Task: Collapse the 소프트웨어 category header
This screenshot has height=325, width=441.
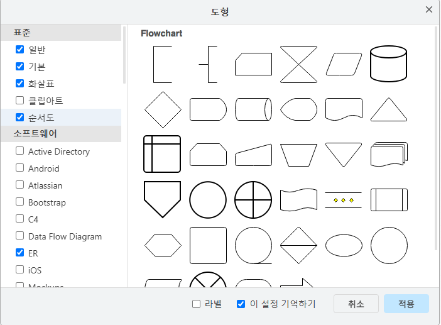Action: pyautogui.click(x=61, y=134)
